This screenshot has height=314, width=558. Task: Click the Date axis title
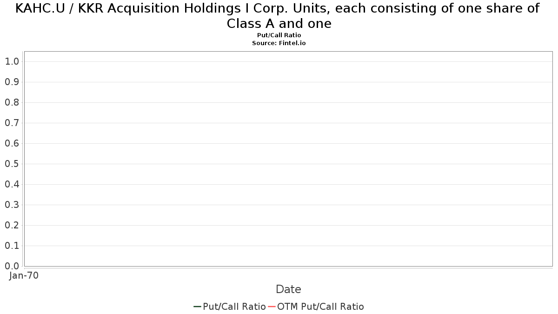coord(288,289)
